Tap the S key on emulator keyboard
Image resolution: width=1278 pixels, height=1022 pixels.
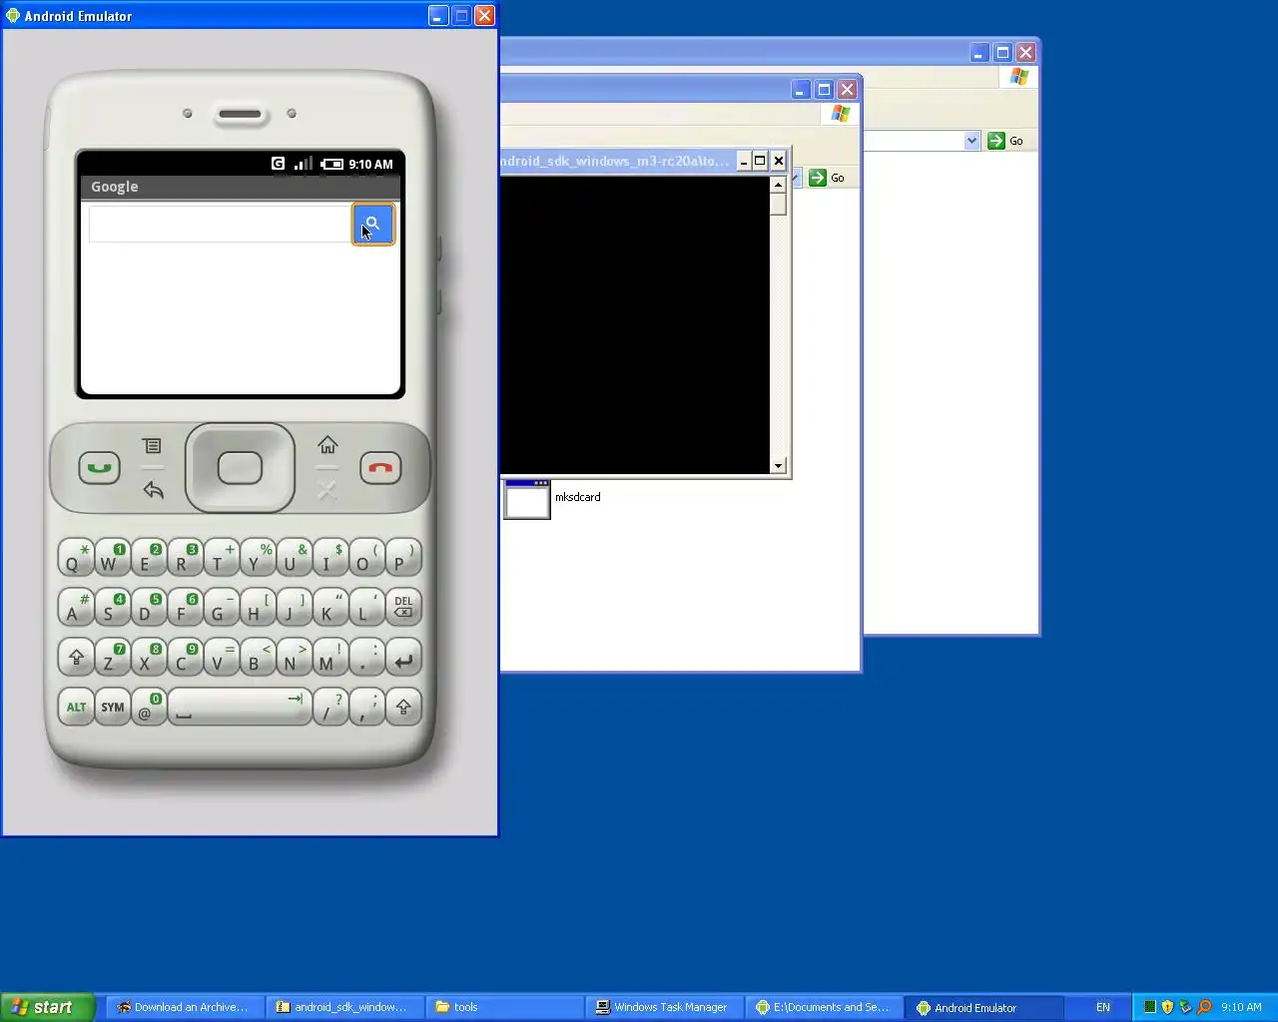coord(112,608)
